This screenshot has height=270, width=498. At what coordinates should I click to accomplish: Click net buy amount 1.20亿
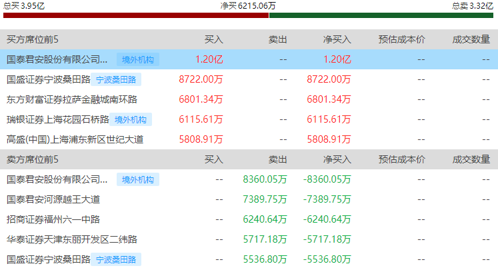[x=337, y=59]
